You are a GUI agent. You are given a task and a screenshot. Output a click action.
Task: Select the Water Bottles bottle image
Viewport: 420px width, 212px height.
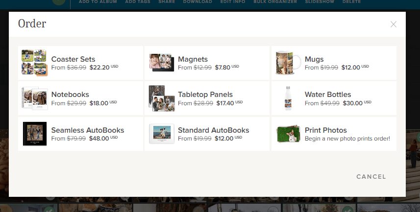point(287,98)
